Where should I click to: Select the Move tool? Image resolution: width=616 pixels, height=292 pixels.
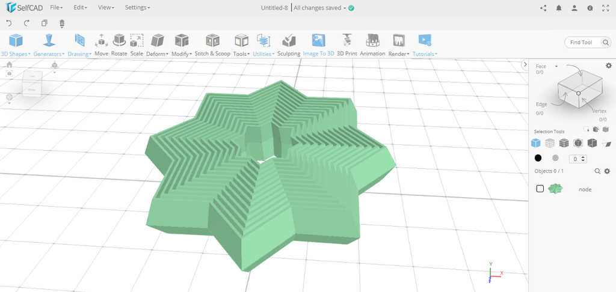point(101,45)
